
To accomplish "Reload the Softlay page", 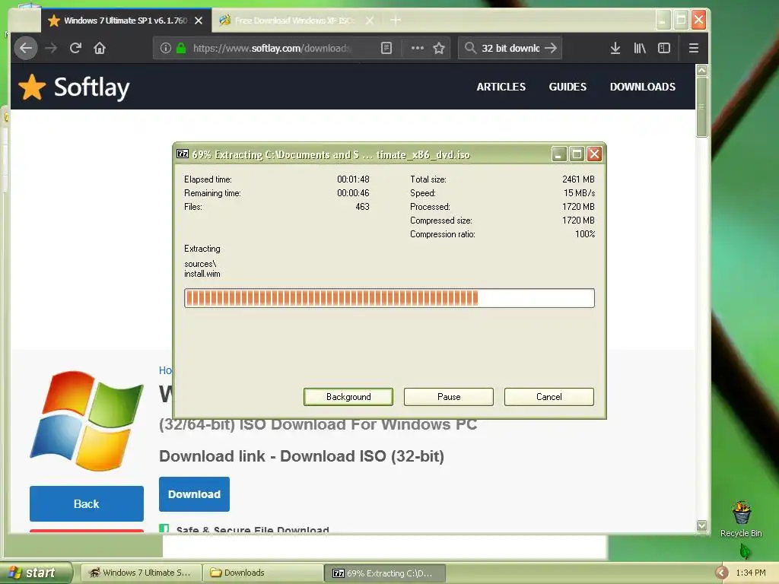I will [75, 48].
